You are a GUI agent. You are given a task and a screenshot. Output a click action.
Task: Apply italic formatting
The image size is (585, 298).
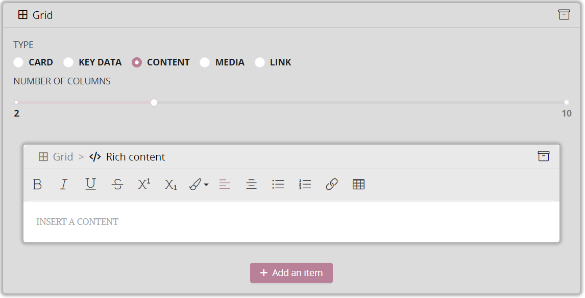coord(64,185)
